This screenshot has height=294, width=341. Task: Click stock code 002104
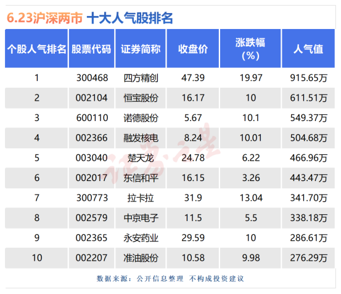[91, 98]
